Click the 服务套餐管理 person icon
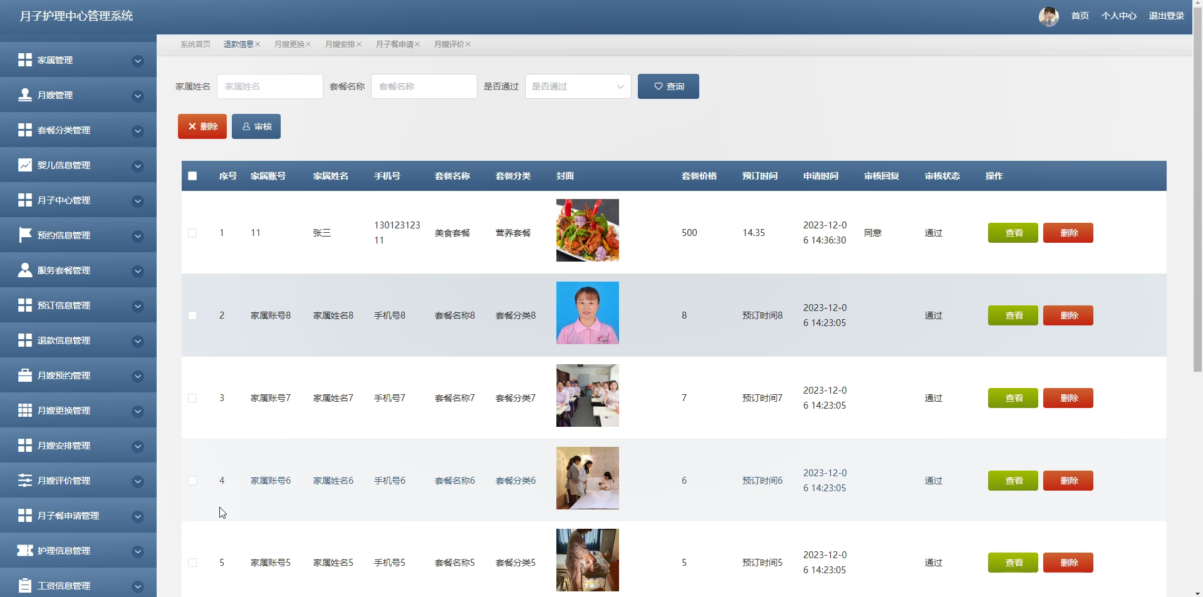This screenshot has width=1203, height=597. [25, 270]
